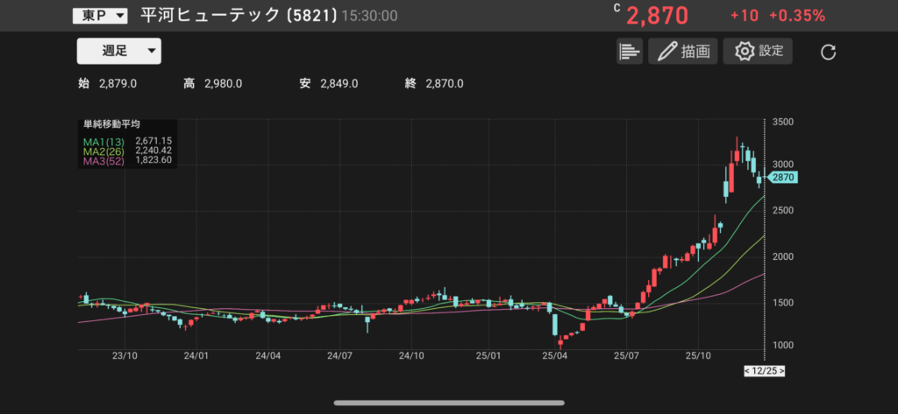Tap the red 2,870 price in header
This screenshot has width=898, height=414.
657,16
